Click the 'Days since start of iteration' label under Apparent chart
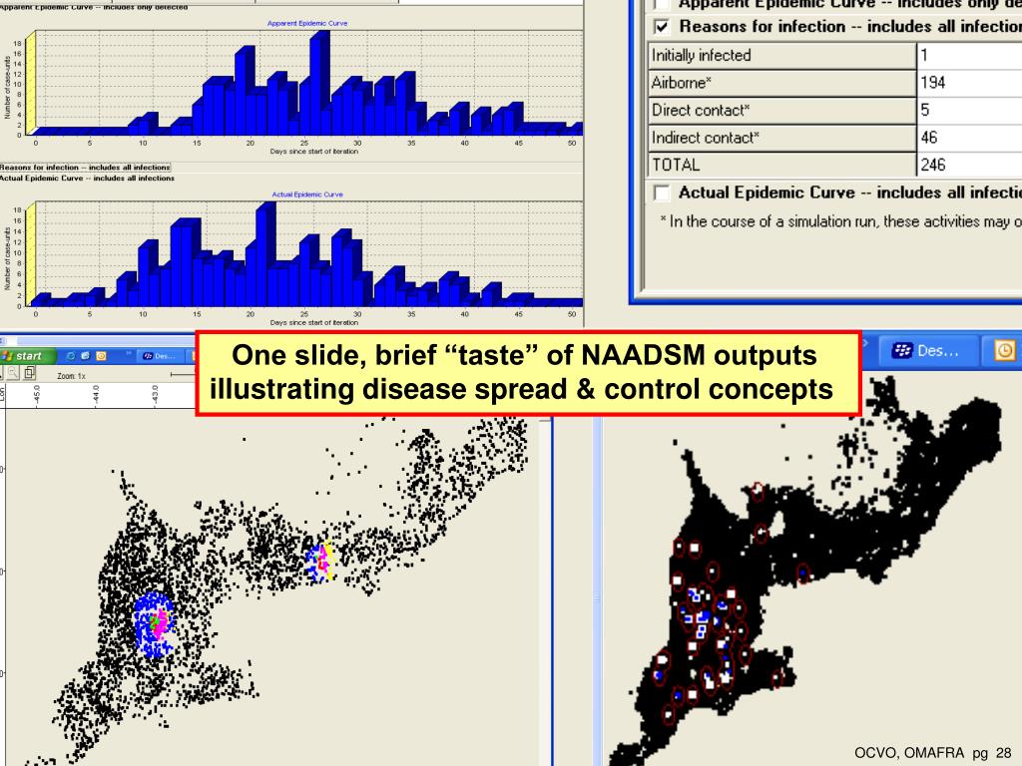The width and height of the screenshot is (1022, 766). click(x=314, y=152)
